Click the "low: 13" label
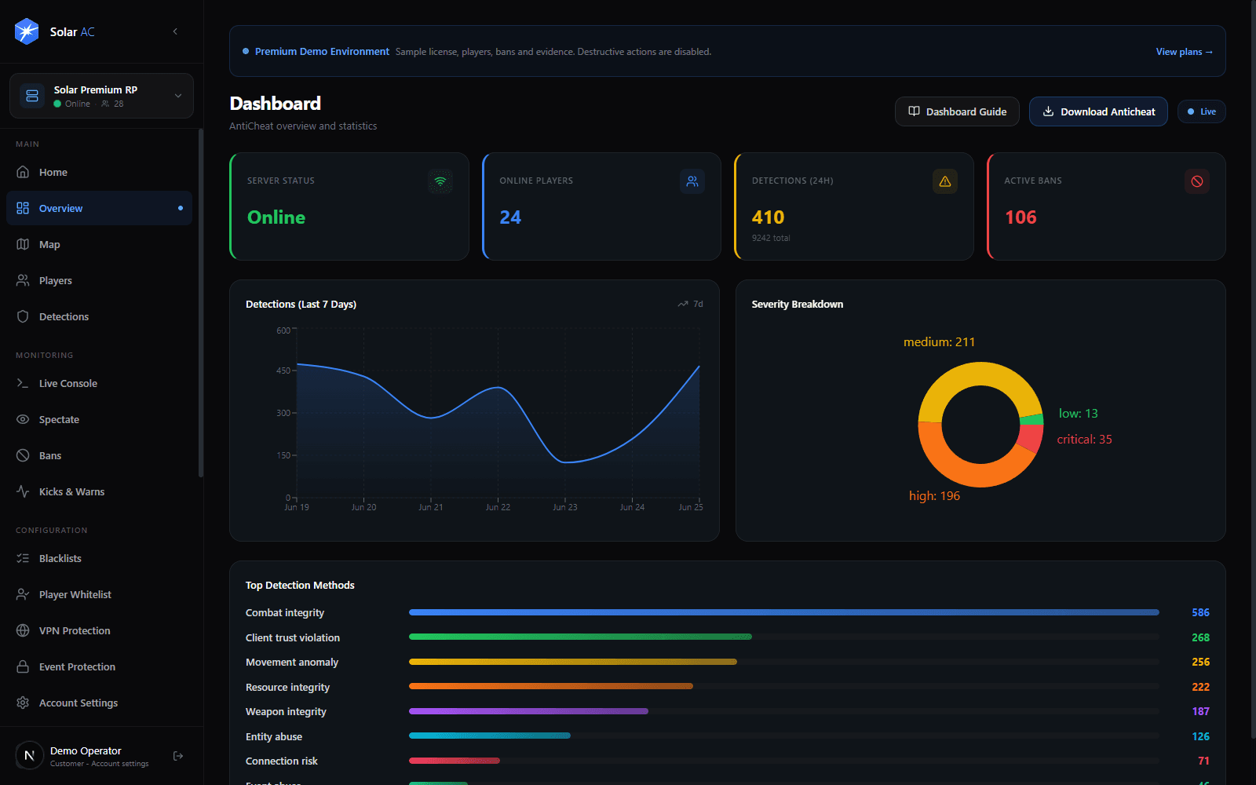Image resolution: width=1256 pixels, height=785 pixels. (1078, 414)
